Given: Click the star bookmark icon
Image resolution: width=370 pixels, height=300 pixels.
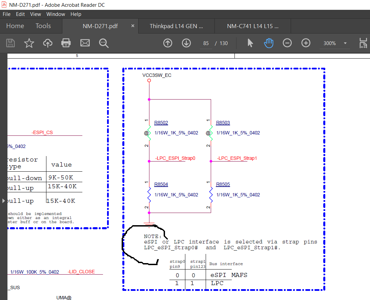Looking at the screenshot, I should (29, 43).
